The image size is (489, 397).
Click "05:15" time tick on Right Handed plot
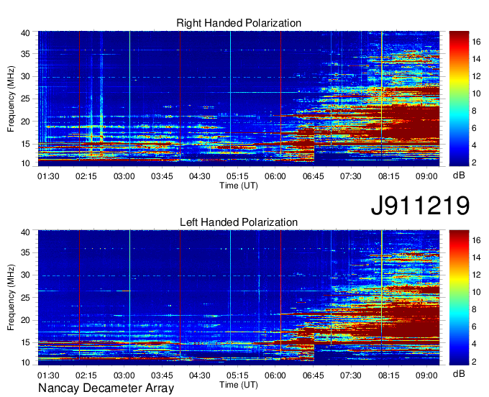click(237, 176)
